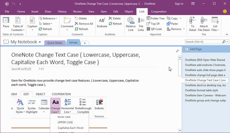This screenshot has height=133, width=230.
Task: Click the Relative Link icon
Action: [x=130, y=22]
